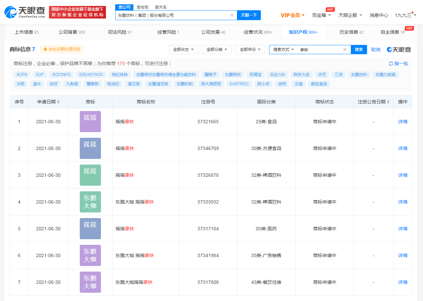
Task: Select recommended trademark tag 胖大海哥哥
Action: pyautogui.click(x=211, y=84)
